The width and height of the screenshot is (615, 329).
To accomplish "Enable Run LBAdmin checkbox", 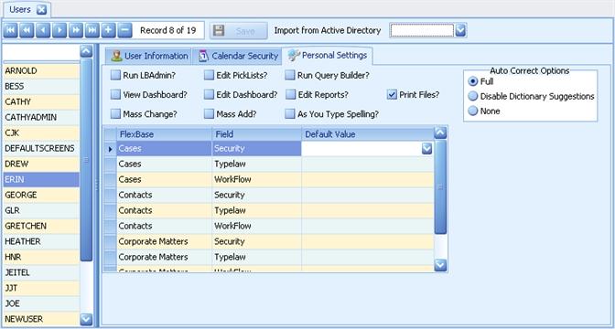I will (x=115, y=75).
